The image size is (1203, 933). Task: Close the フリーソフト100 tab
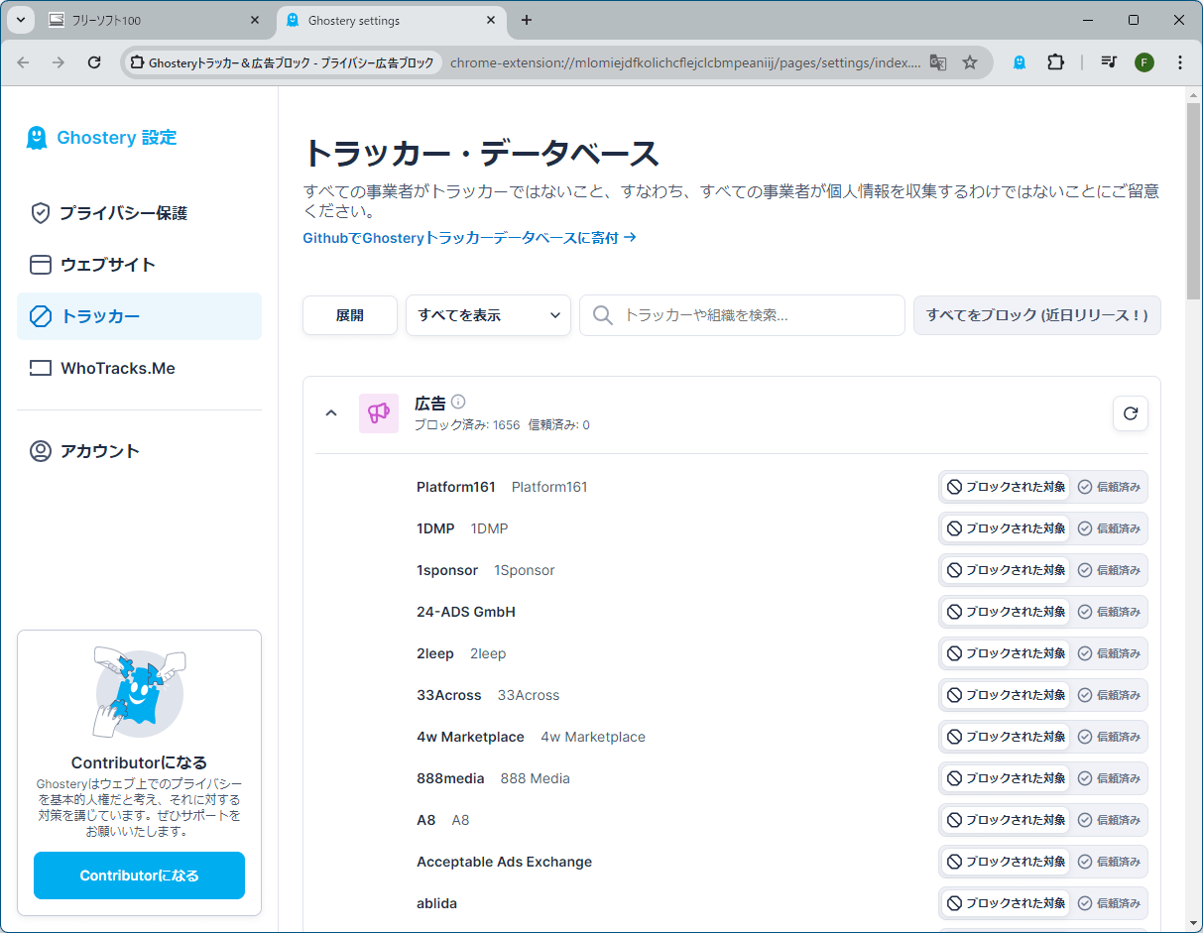point(255,20)
